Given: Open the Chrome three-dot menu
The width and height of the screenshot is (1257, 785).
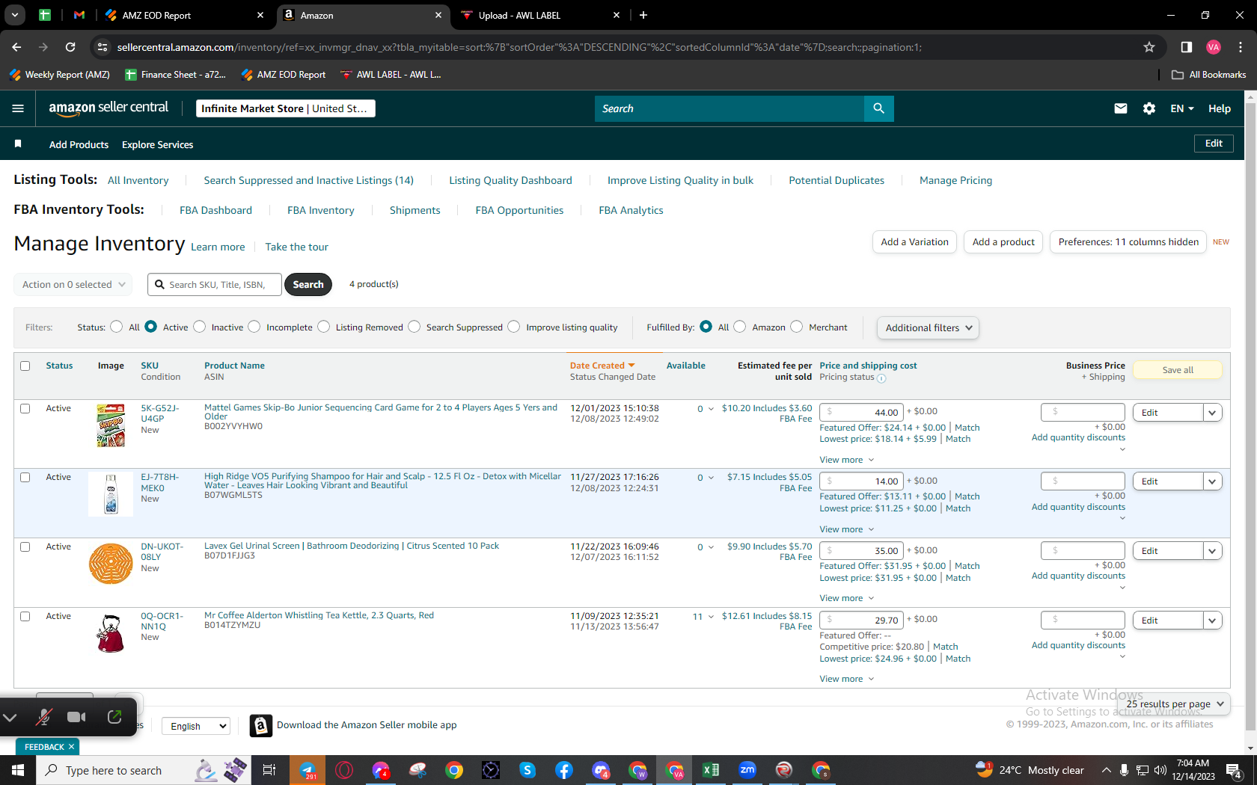Looking at the screenshot, I should [x=1241, y=47].
